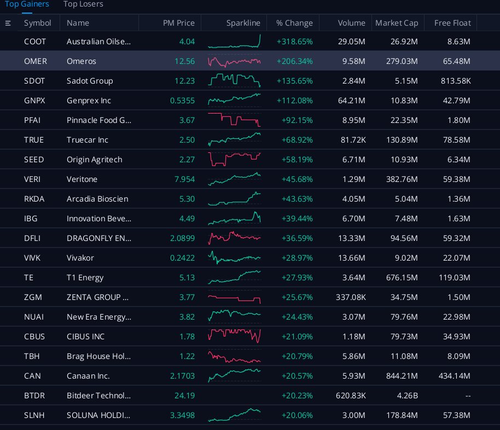Sort by the PM Price column header
The height and width of the screenshot is (430, 500).
[178, 23]
